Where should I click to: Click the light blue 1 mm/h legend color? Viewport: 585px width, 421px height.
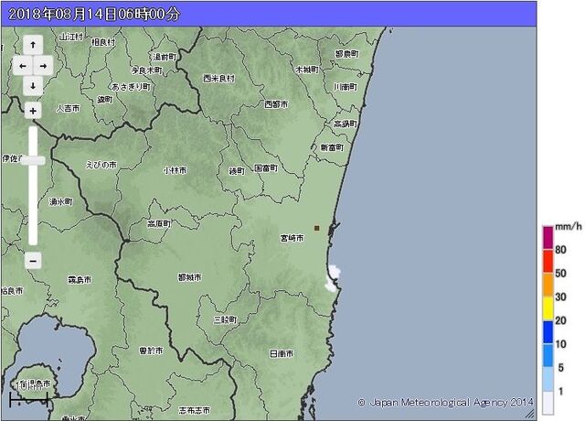coord(548,379)
